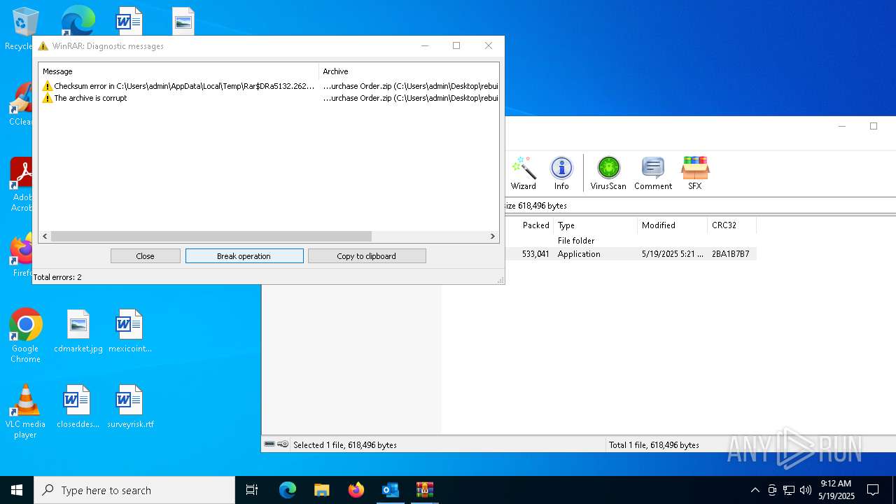Viewport: 896px width, 504px height.
Task: Click the horizontal scrollbar left arrow
Action: pyautogui.click(x=45, y=237)
